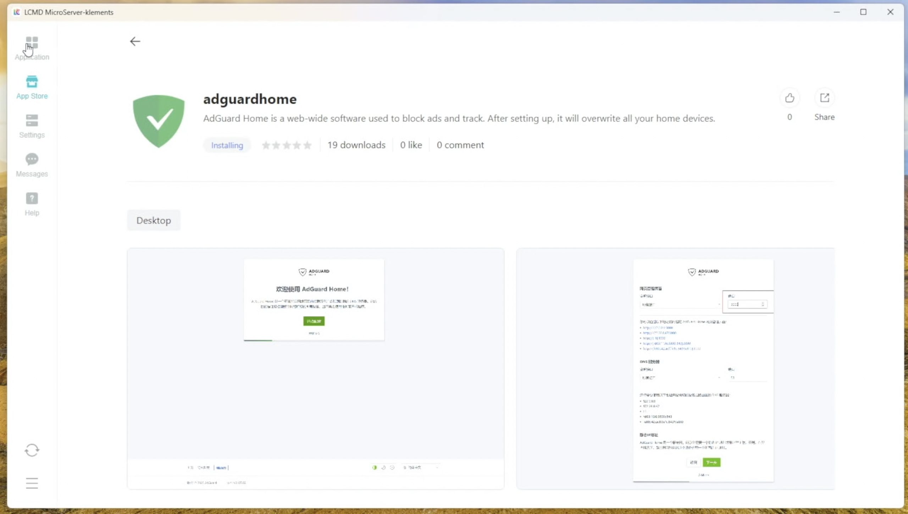Click the adguardhome shield logo

(159, 121)
